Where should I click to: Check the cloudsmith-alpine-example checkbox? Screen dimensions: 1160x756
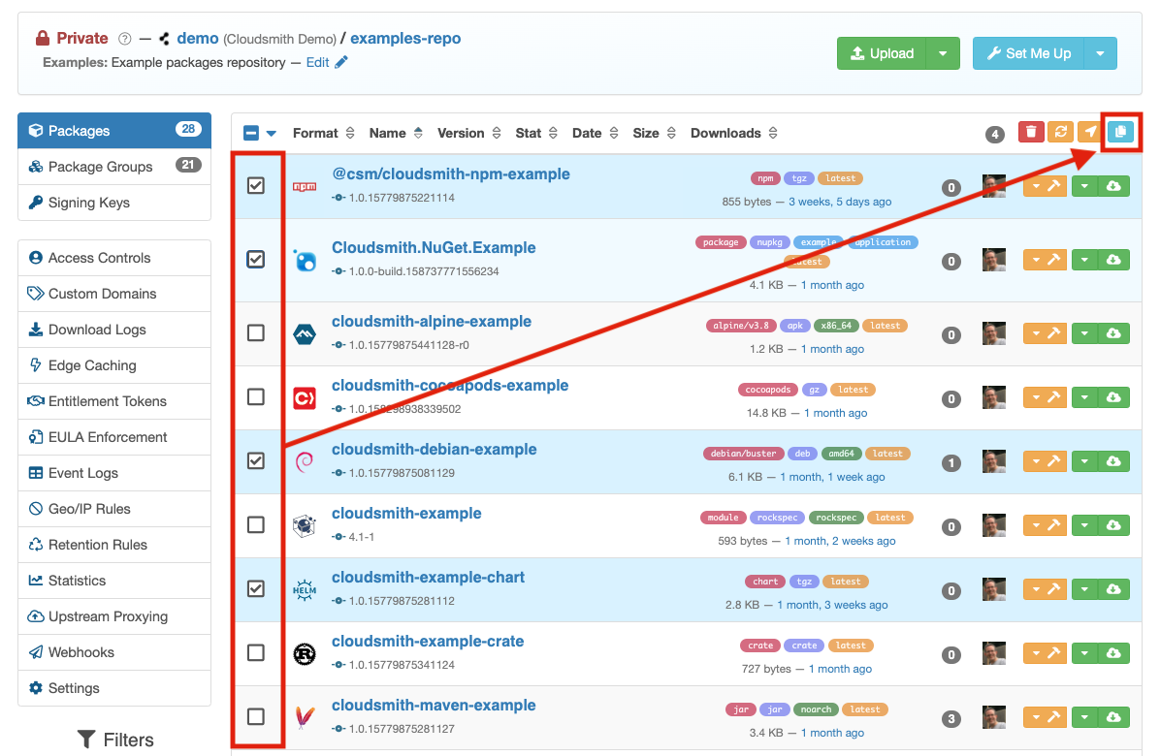pyautogui.click(x=256, y=333)
